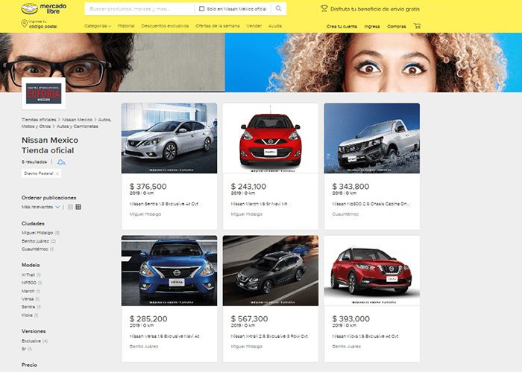Click 'Ingresa tu código postal' text

(x=43, y=24)
